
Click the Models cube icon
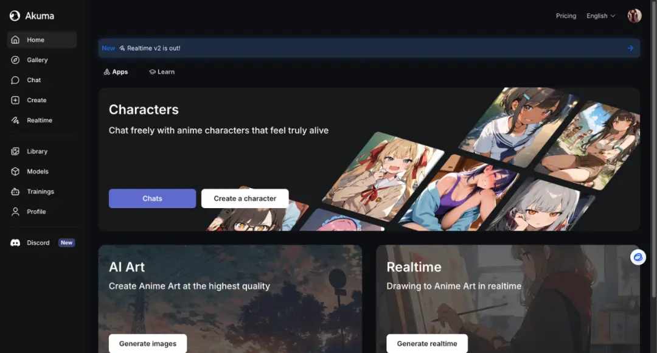click(x=15, y=172)
